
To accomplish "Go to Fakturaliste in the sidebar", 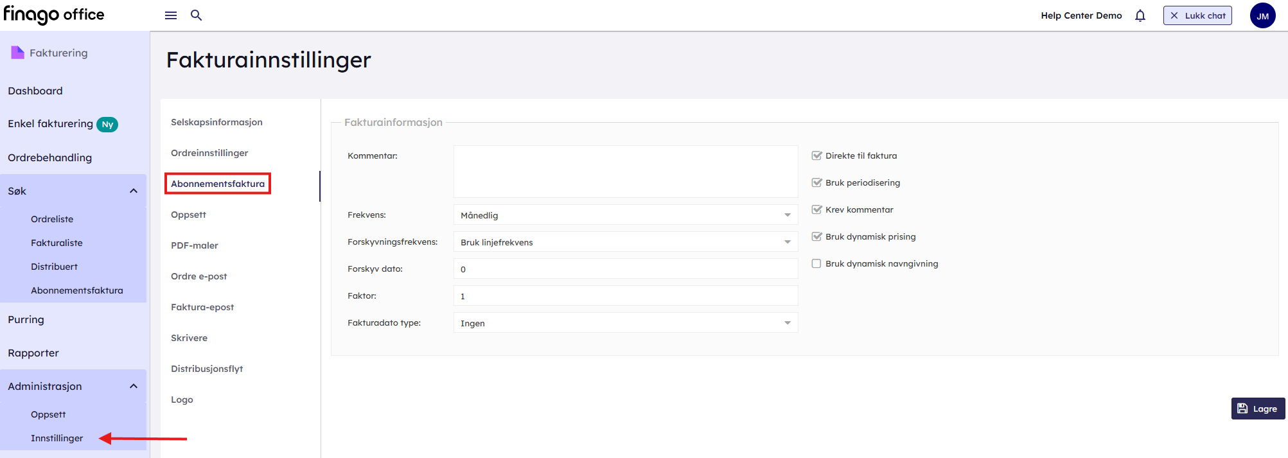I will coord(57,243).
